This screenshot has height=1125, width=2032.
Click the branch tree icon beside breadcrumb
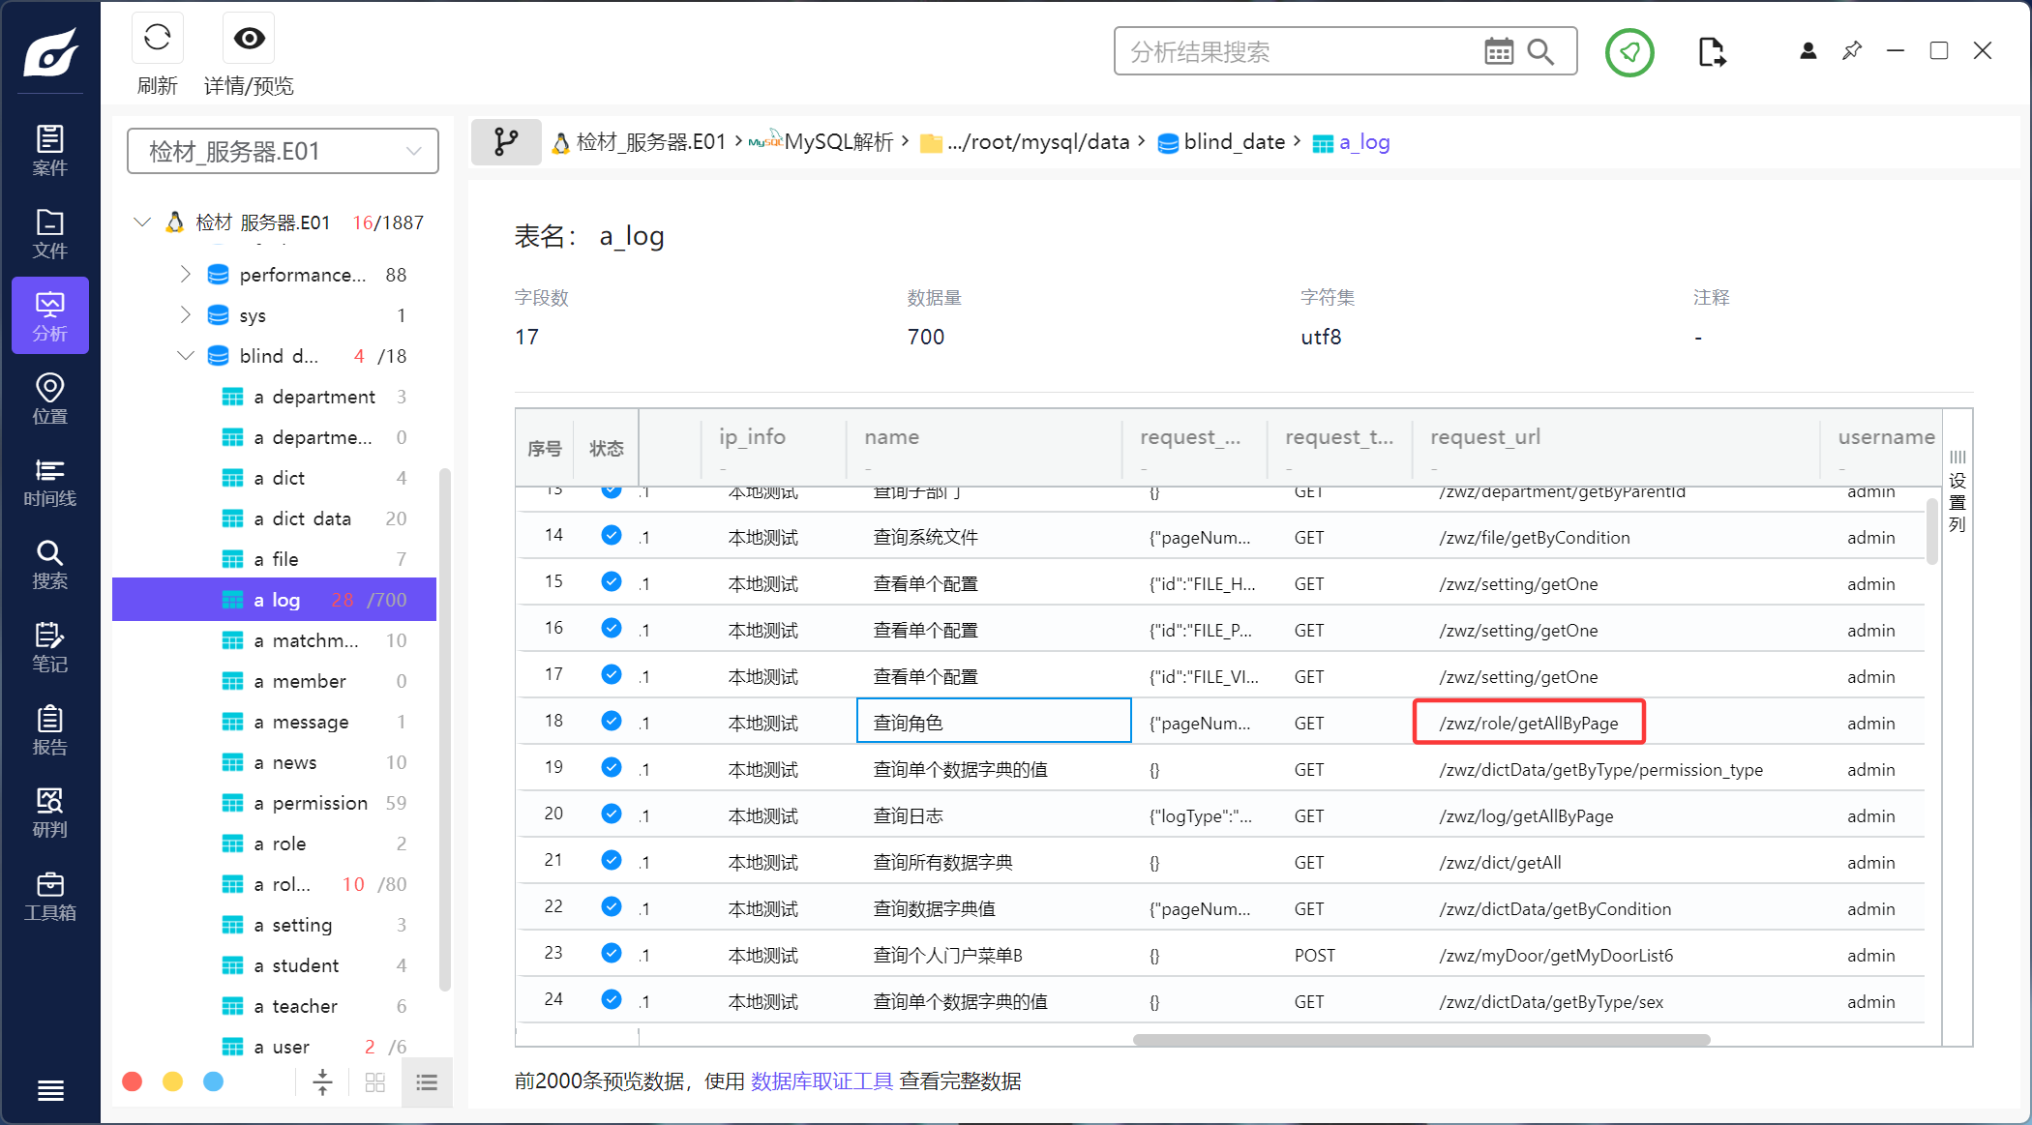(x=506, y=142)
